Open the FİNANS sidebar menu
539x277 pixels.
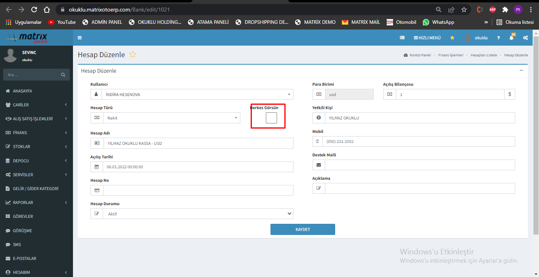coord(36,133)
